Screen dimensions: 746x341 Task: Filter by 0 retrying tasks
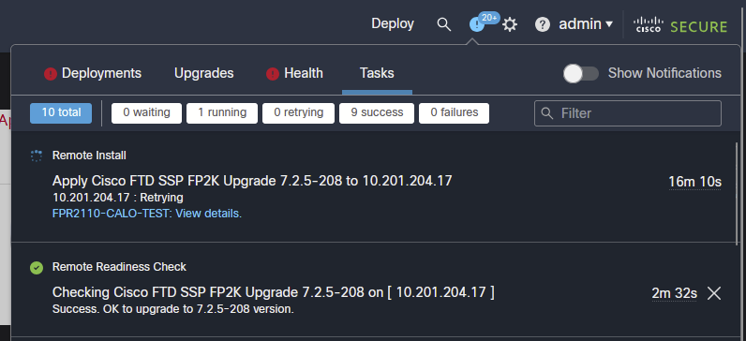(298, 113)
